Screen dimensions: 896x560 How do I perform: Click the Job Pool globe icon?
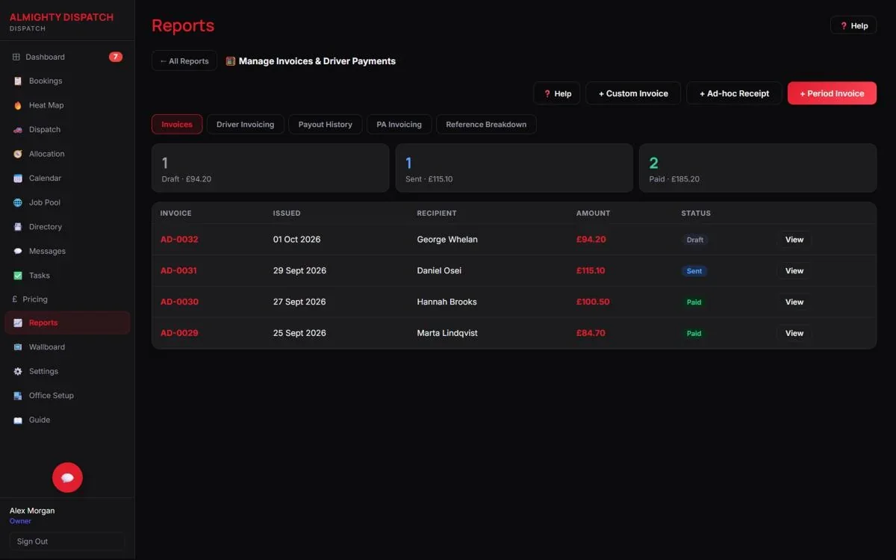click(18, 202)
